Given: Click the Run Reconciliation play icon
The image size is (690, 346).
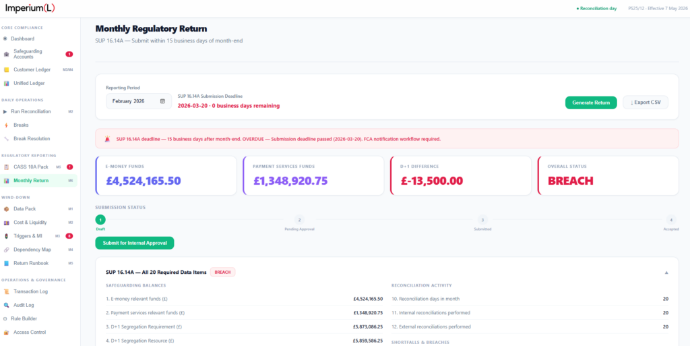Looking at the screenshot, I should 5,111.
